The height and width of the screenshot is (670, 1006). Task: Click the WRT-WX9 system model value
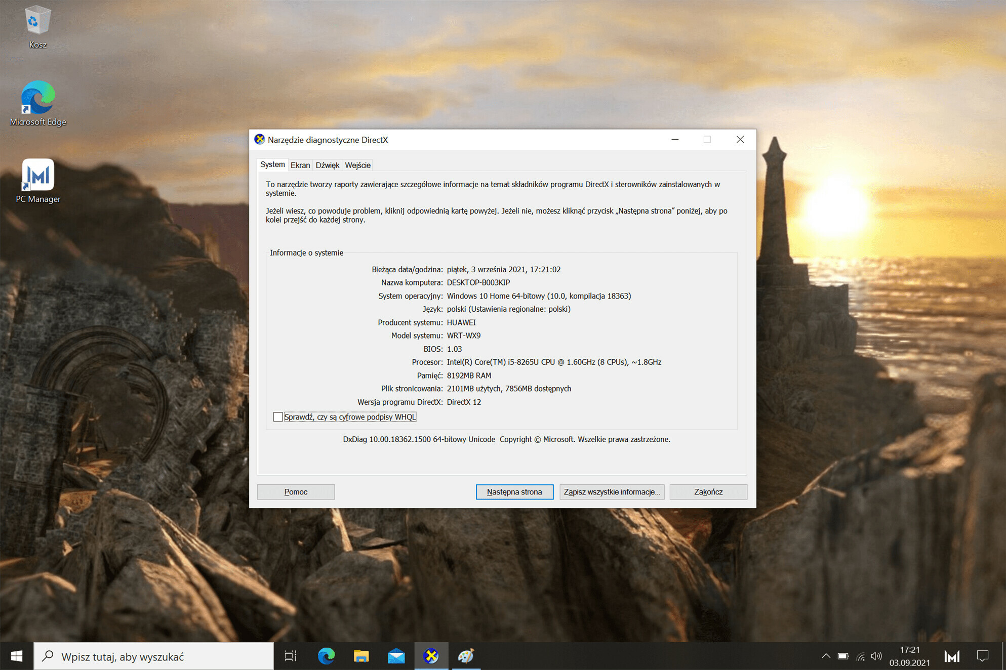coord(464,336)
